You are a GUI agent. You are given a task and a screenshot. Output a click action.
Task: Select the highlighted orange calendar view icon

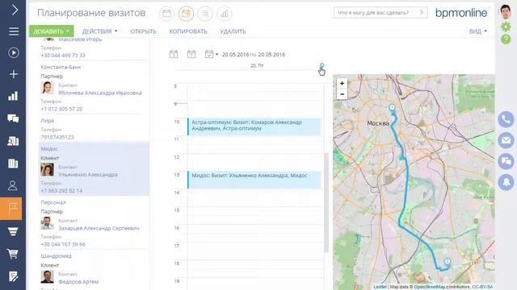pyautogui.click(x=186, y=14)
